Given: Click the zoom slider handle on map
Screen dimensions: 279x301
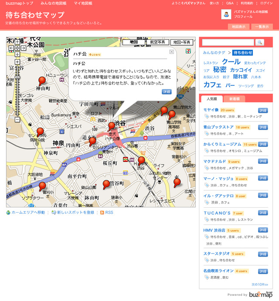Looking at the screenshot, I should [x=17, y=77].
